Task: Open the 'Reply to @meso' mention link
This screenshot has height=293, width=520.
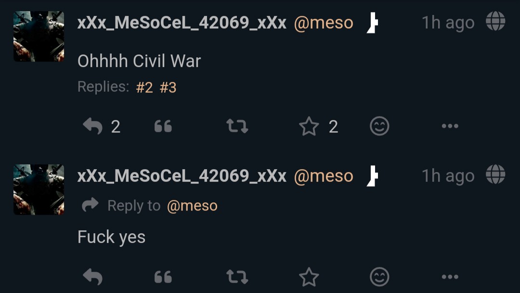Action: [192, 206]
